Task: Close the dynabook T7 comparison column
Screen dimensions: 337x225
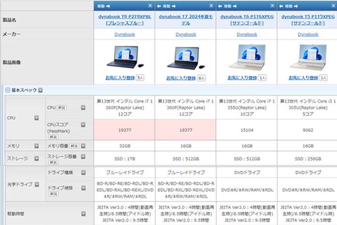Action: [x=211, y=6]
